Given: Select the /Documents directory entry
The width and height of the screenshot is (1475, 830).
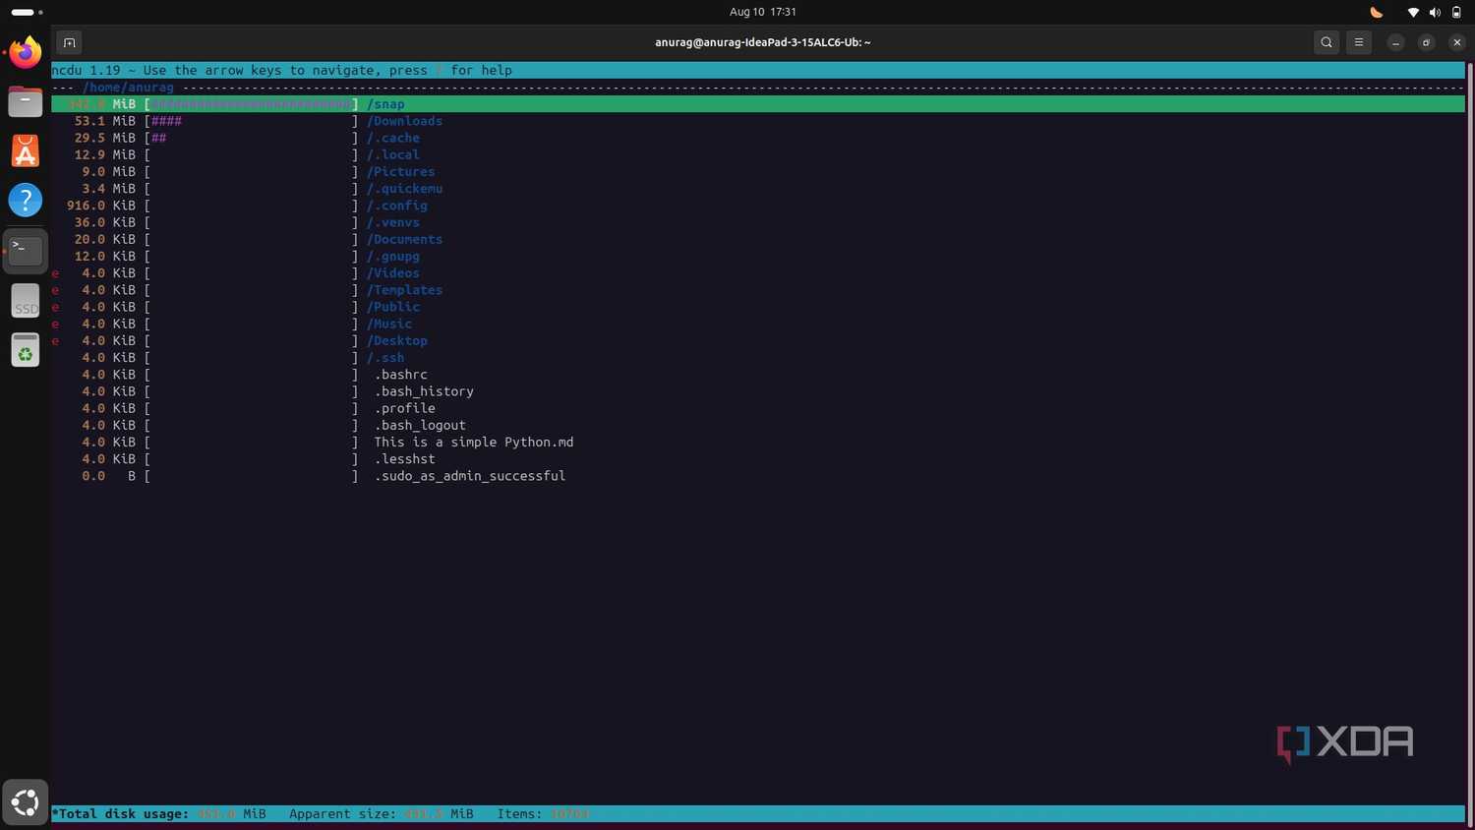Looking at the screenshot, I should tap(404, 239).
